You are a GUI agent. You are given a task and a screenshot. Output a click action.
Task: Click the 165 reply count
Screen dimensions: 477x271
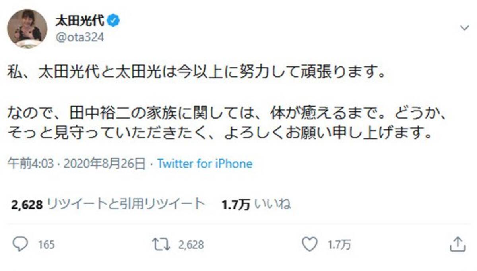pos(46,245)
